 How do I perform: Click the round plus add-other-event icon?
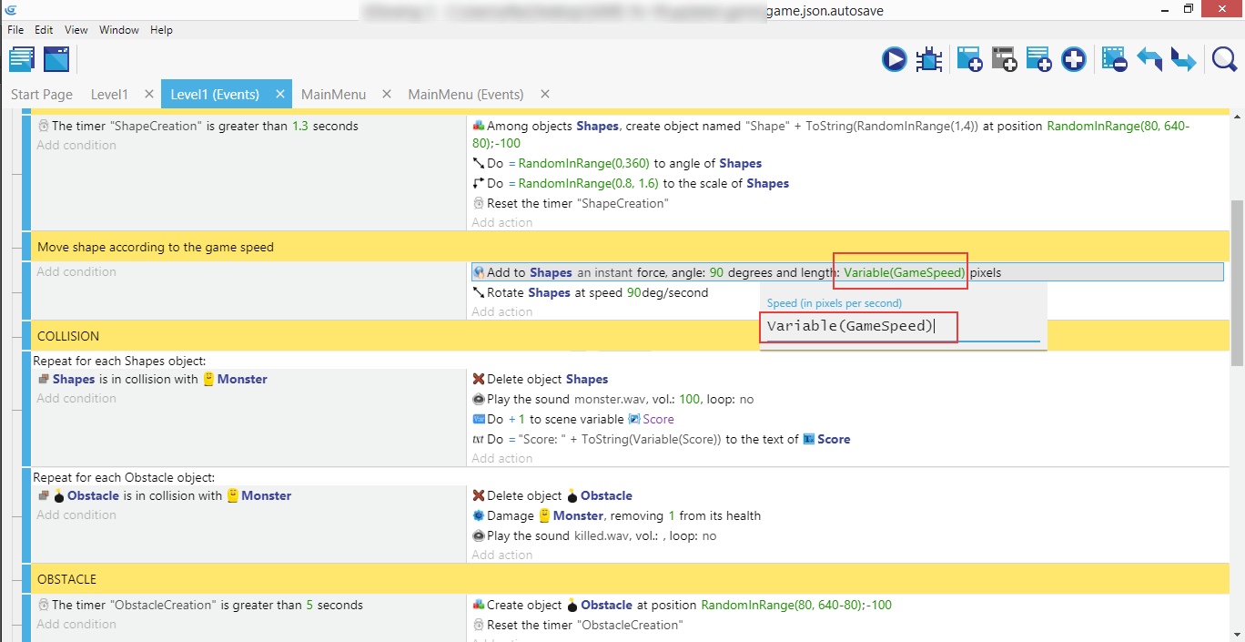(x=1074, y=60)
